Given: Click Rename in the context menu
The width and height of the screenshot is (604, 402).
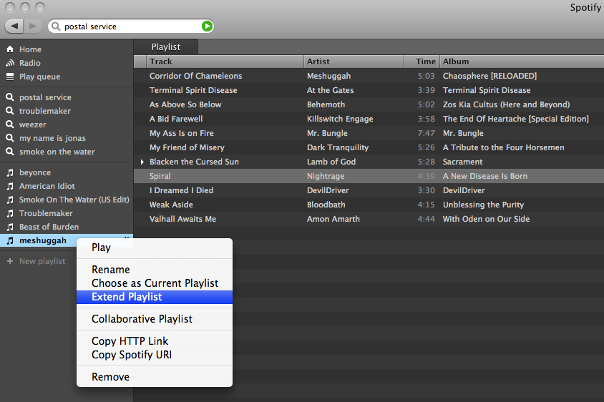Looking at the screenshot, I should click(x=111, y=270).
